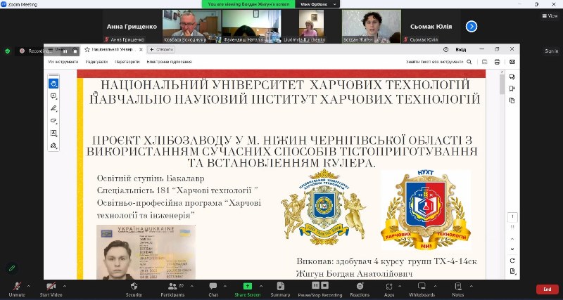Select the freehand draw loop tool
Screen dimensions: 563x300
tap(53, 121)
